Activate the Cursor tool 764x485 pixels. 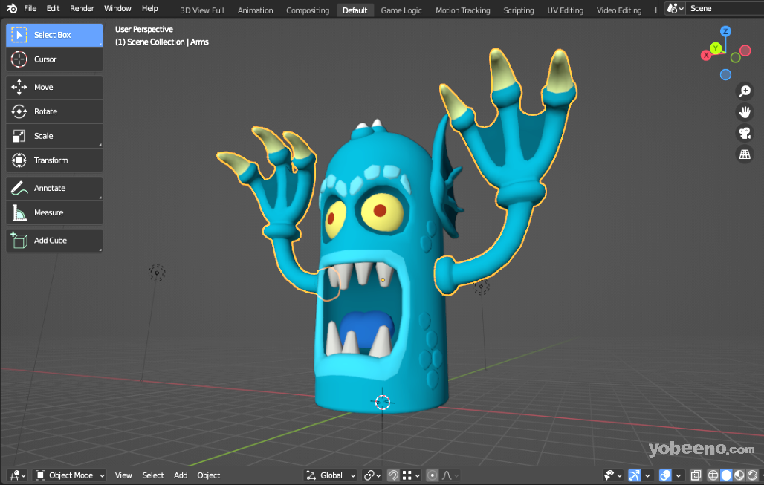(54, 59)
